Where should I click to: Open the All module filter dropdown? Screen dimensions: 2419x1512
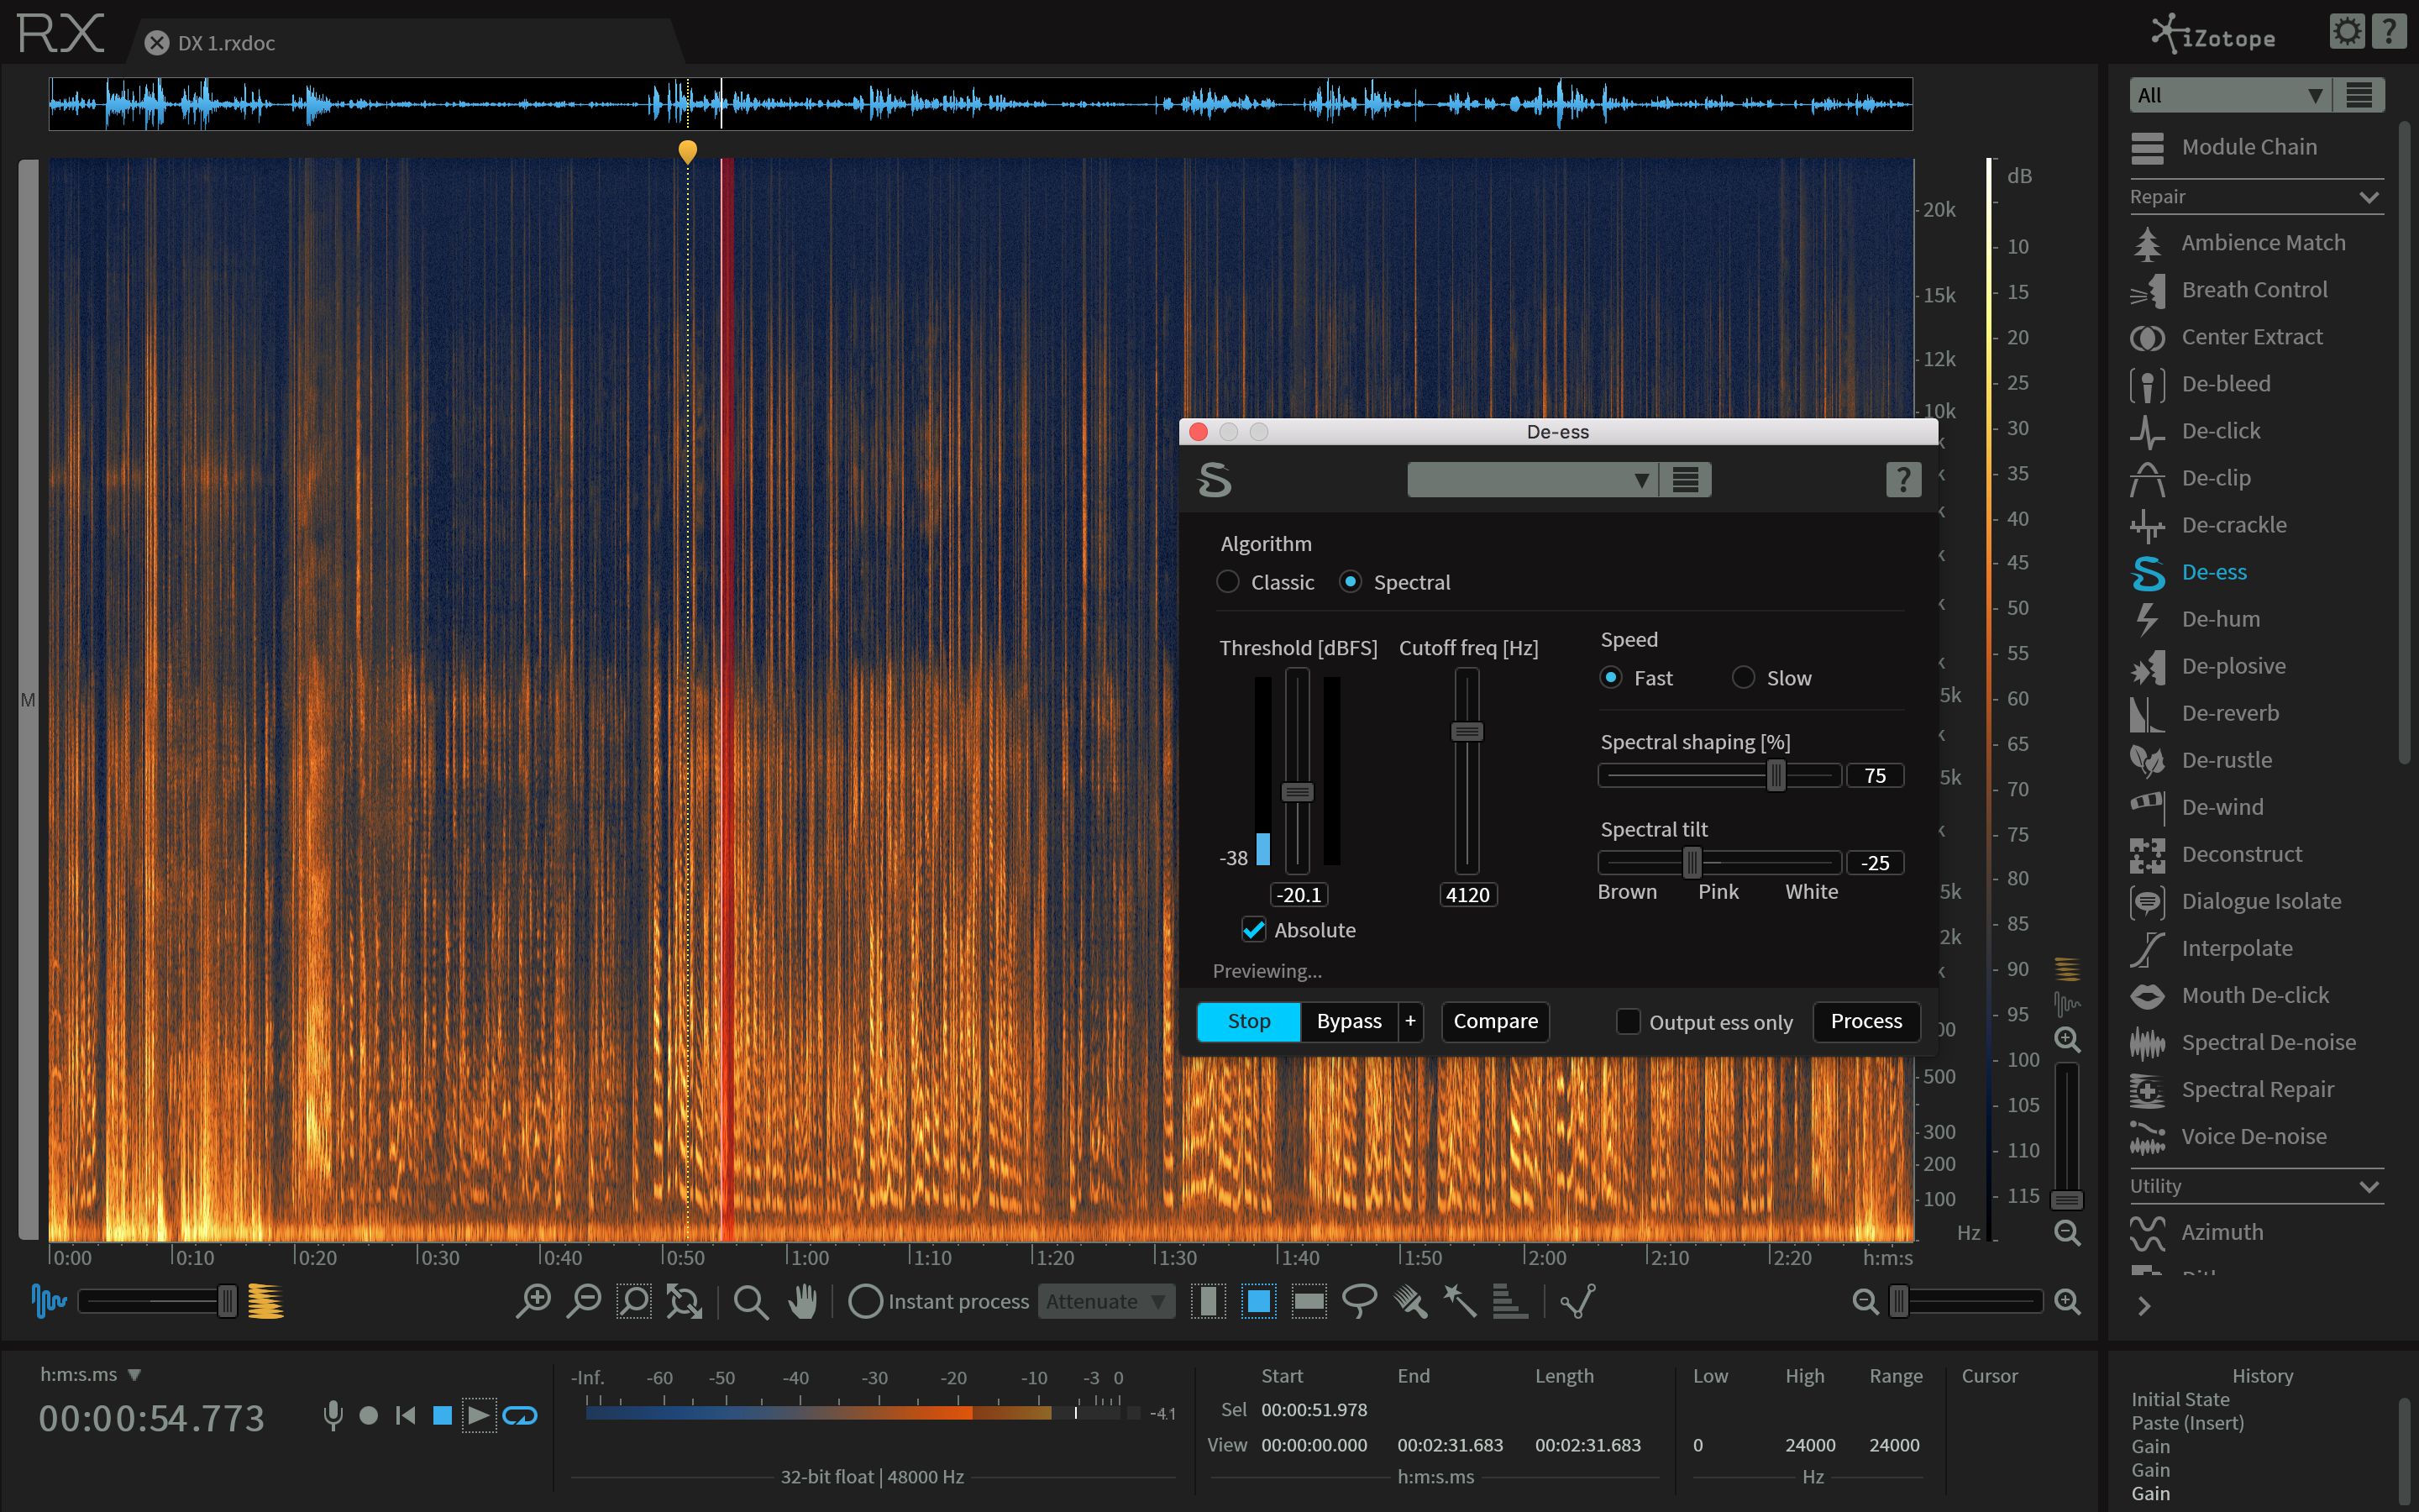pos(2228,95)
